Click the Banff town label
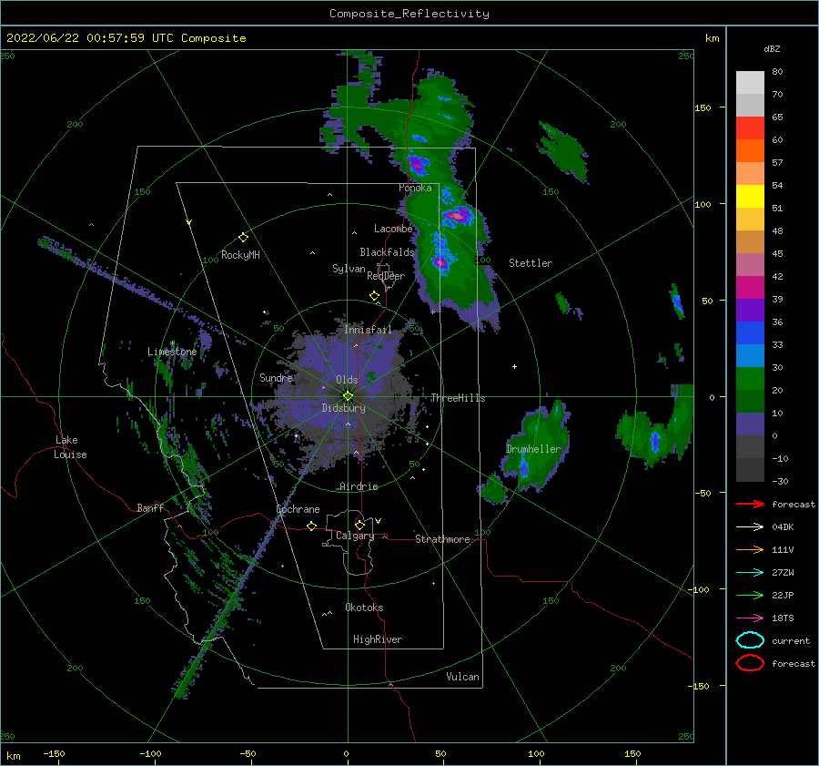This screenshot has width=819, height=766. 150,507
